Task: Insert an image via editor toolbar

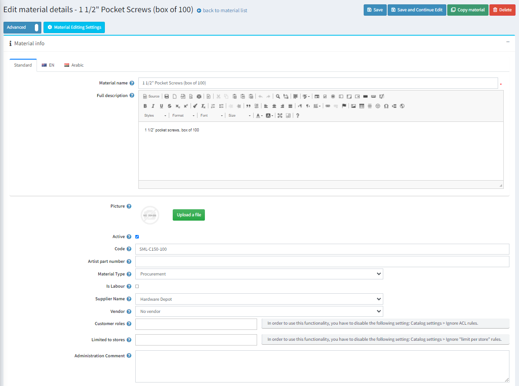Action: pos(354,106)
